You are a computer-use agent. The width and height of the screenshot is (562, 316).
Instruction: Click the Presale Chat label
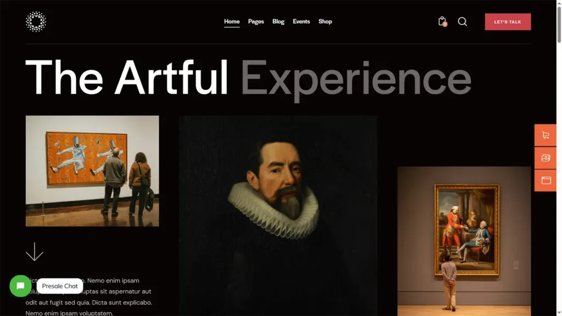coord(60,286)
